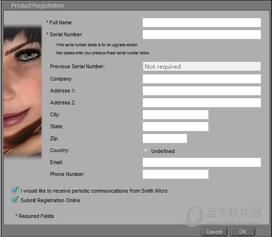Click the Full Name input field
The height and width of the screenshot is (237, 272).
pos(201,22)
